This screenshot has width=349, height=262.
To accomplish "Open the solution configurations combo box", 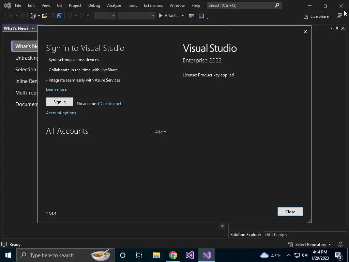I will point(105,16).
